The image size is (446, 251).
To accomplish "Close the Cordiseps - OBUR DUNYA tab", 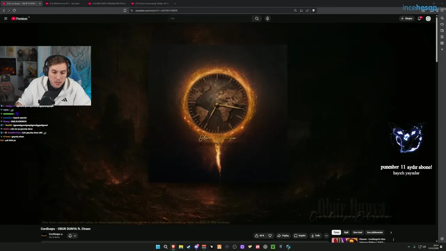I will point(40,3).
